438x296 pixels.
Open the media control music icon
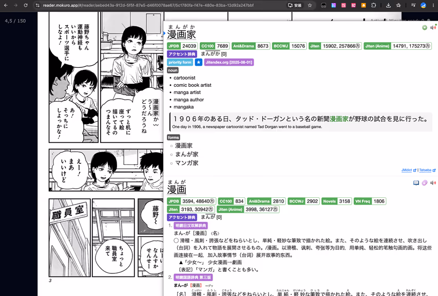tap(413, 5)
